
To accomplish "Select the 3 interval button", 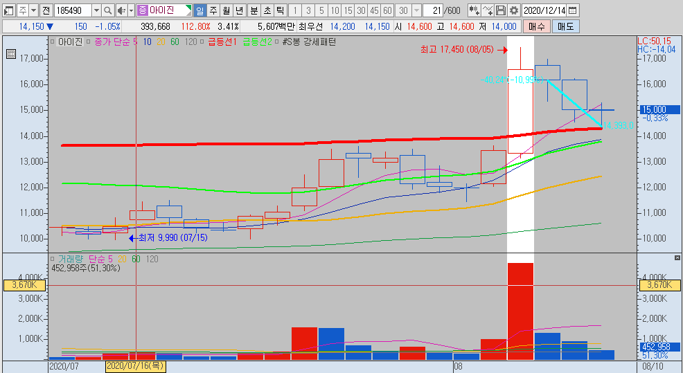I will click(308, 10).
